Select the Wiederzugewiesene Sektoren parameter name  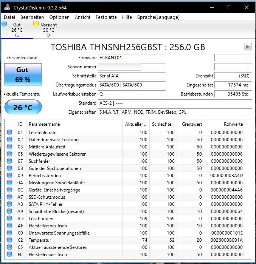click(x=57, y=154)
